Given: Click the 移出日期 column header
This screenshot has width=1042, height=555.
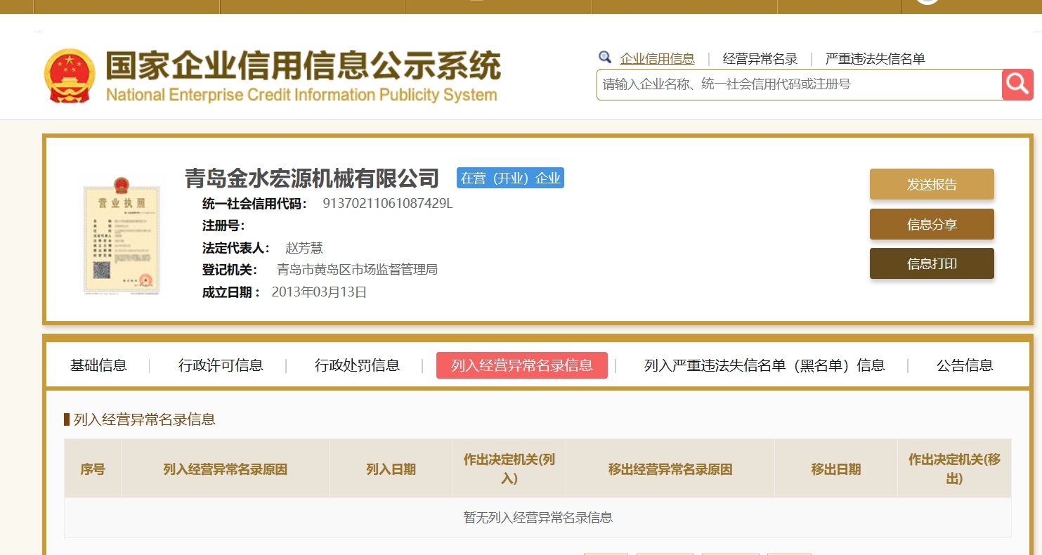Looking at the screenshot, I should (835, 469).
